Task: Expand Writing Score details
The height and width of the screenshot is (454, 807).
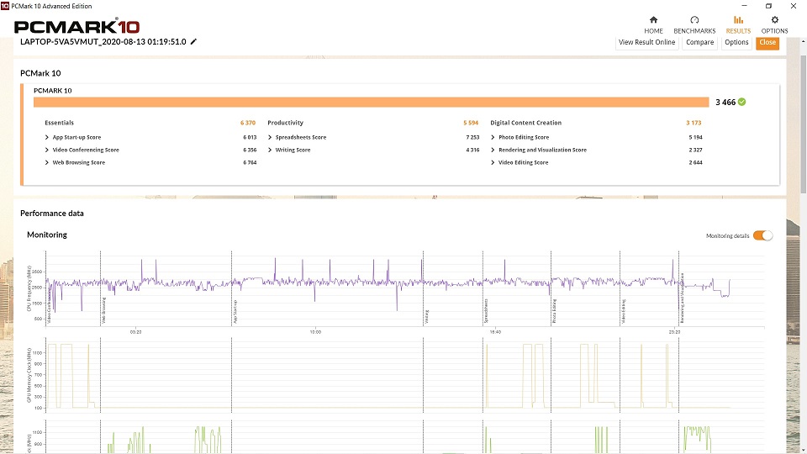Action: 270,150
